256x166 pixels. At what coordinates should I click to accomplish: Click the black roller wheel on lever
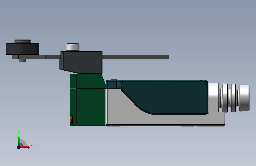[x=22, y=49]
